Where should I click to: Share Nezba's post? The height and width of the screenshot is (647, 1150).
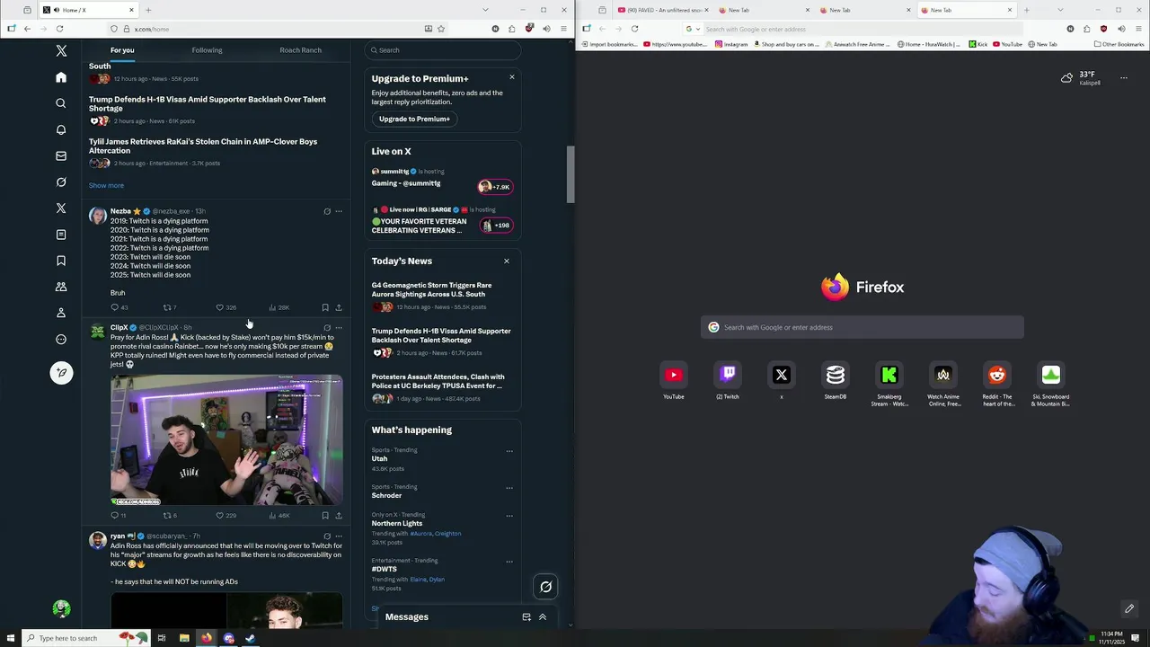[339, 307]
